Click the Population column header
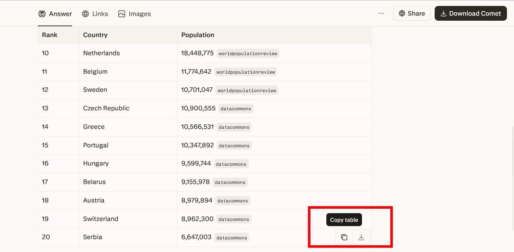 [274, 35]
